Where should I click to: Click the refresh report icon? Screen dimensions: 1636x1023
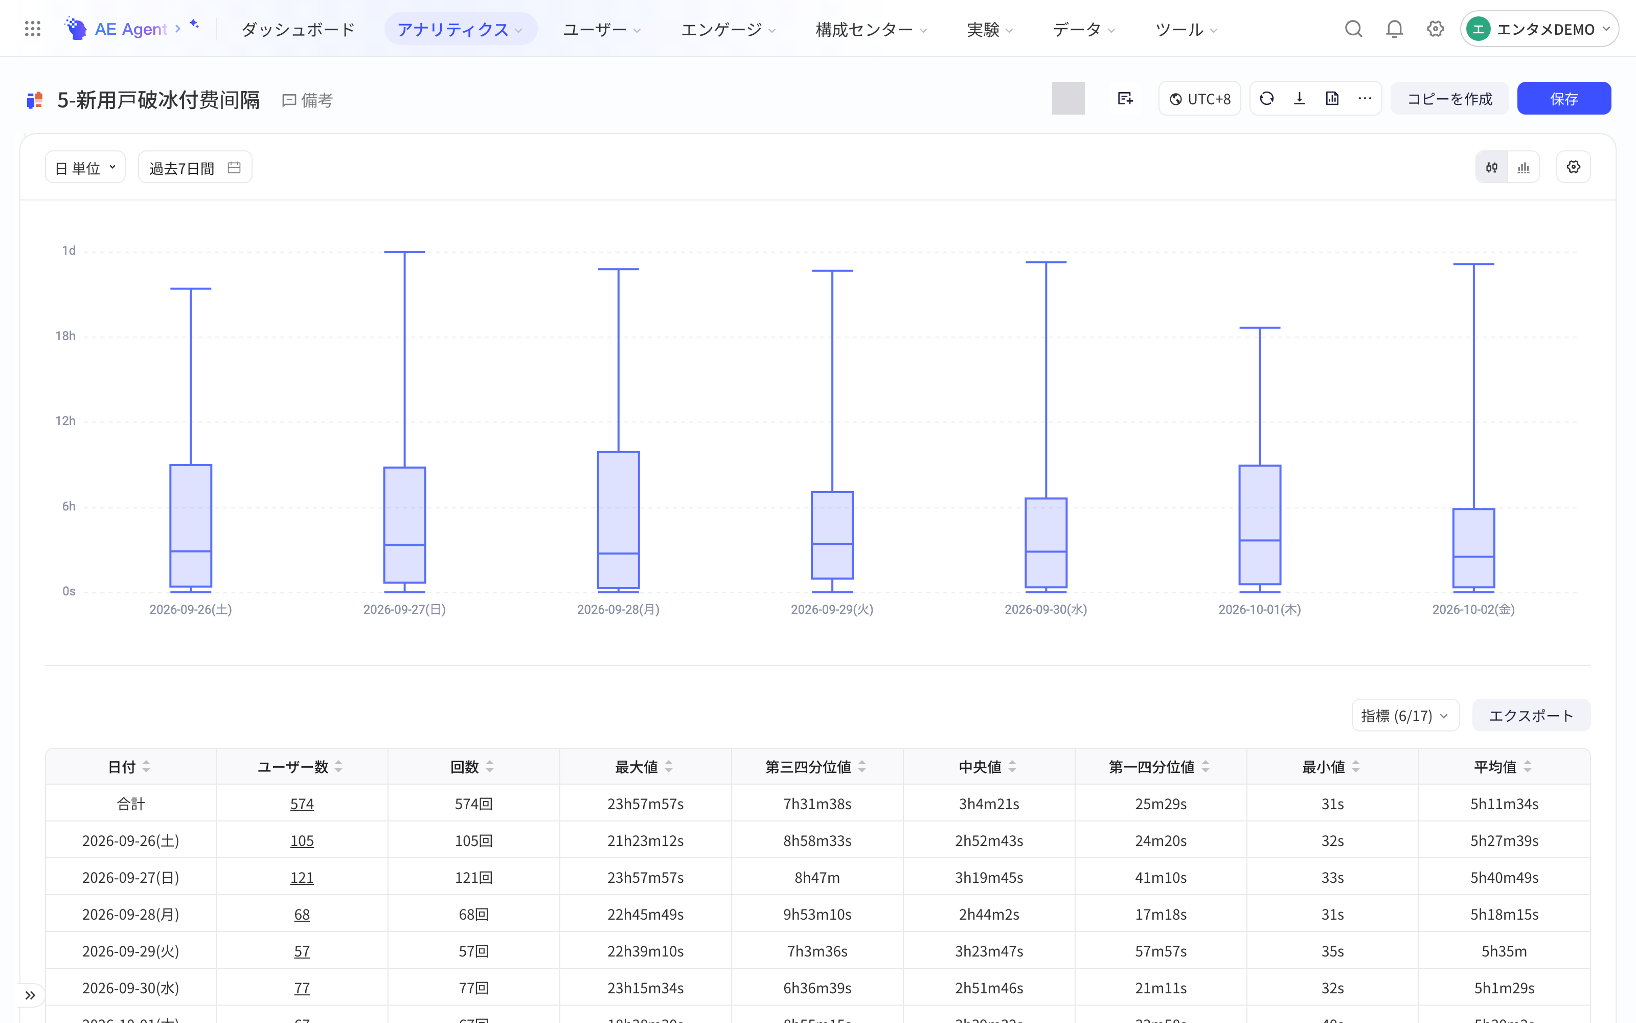[1267, 99]
